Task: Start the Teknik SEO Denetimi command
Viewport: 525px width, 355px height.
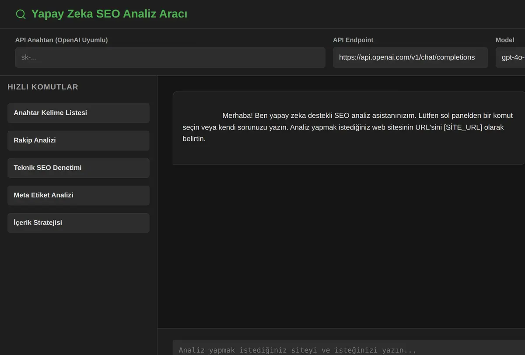Action: (78, 168)
